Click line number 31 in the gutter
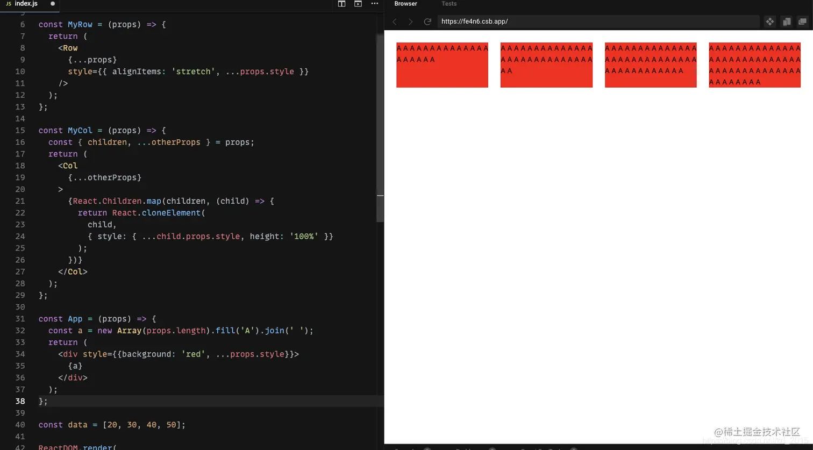Screen dimensions: 813x450 click(20, 319)
